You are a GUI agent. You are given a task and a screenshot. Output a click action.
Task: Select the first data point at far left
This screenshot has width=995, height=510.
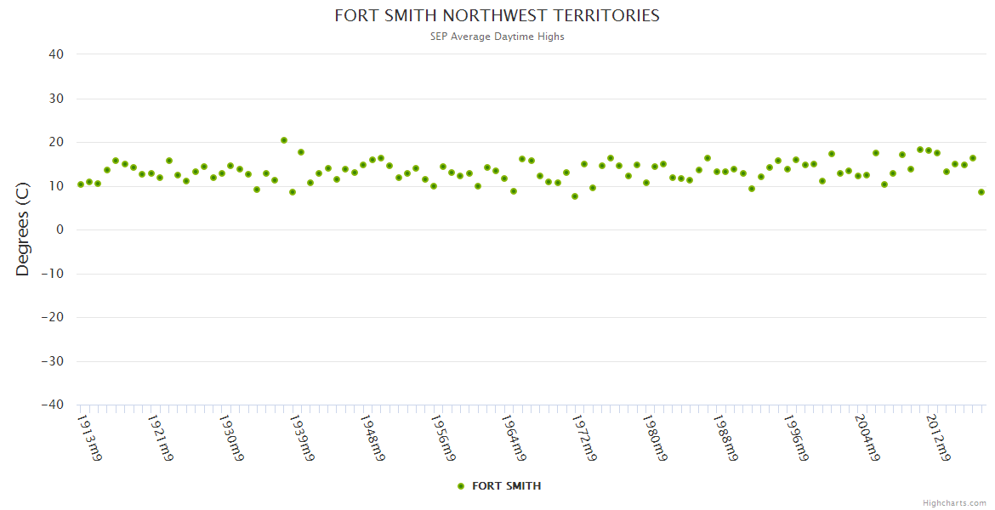(81, 184)
